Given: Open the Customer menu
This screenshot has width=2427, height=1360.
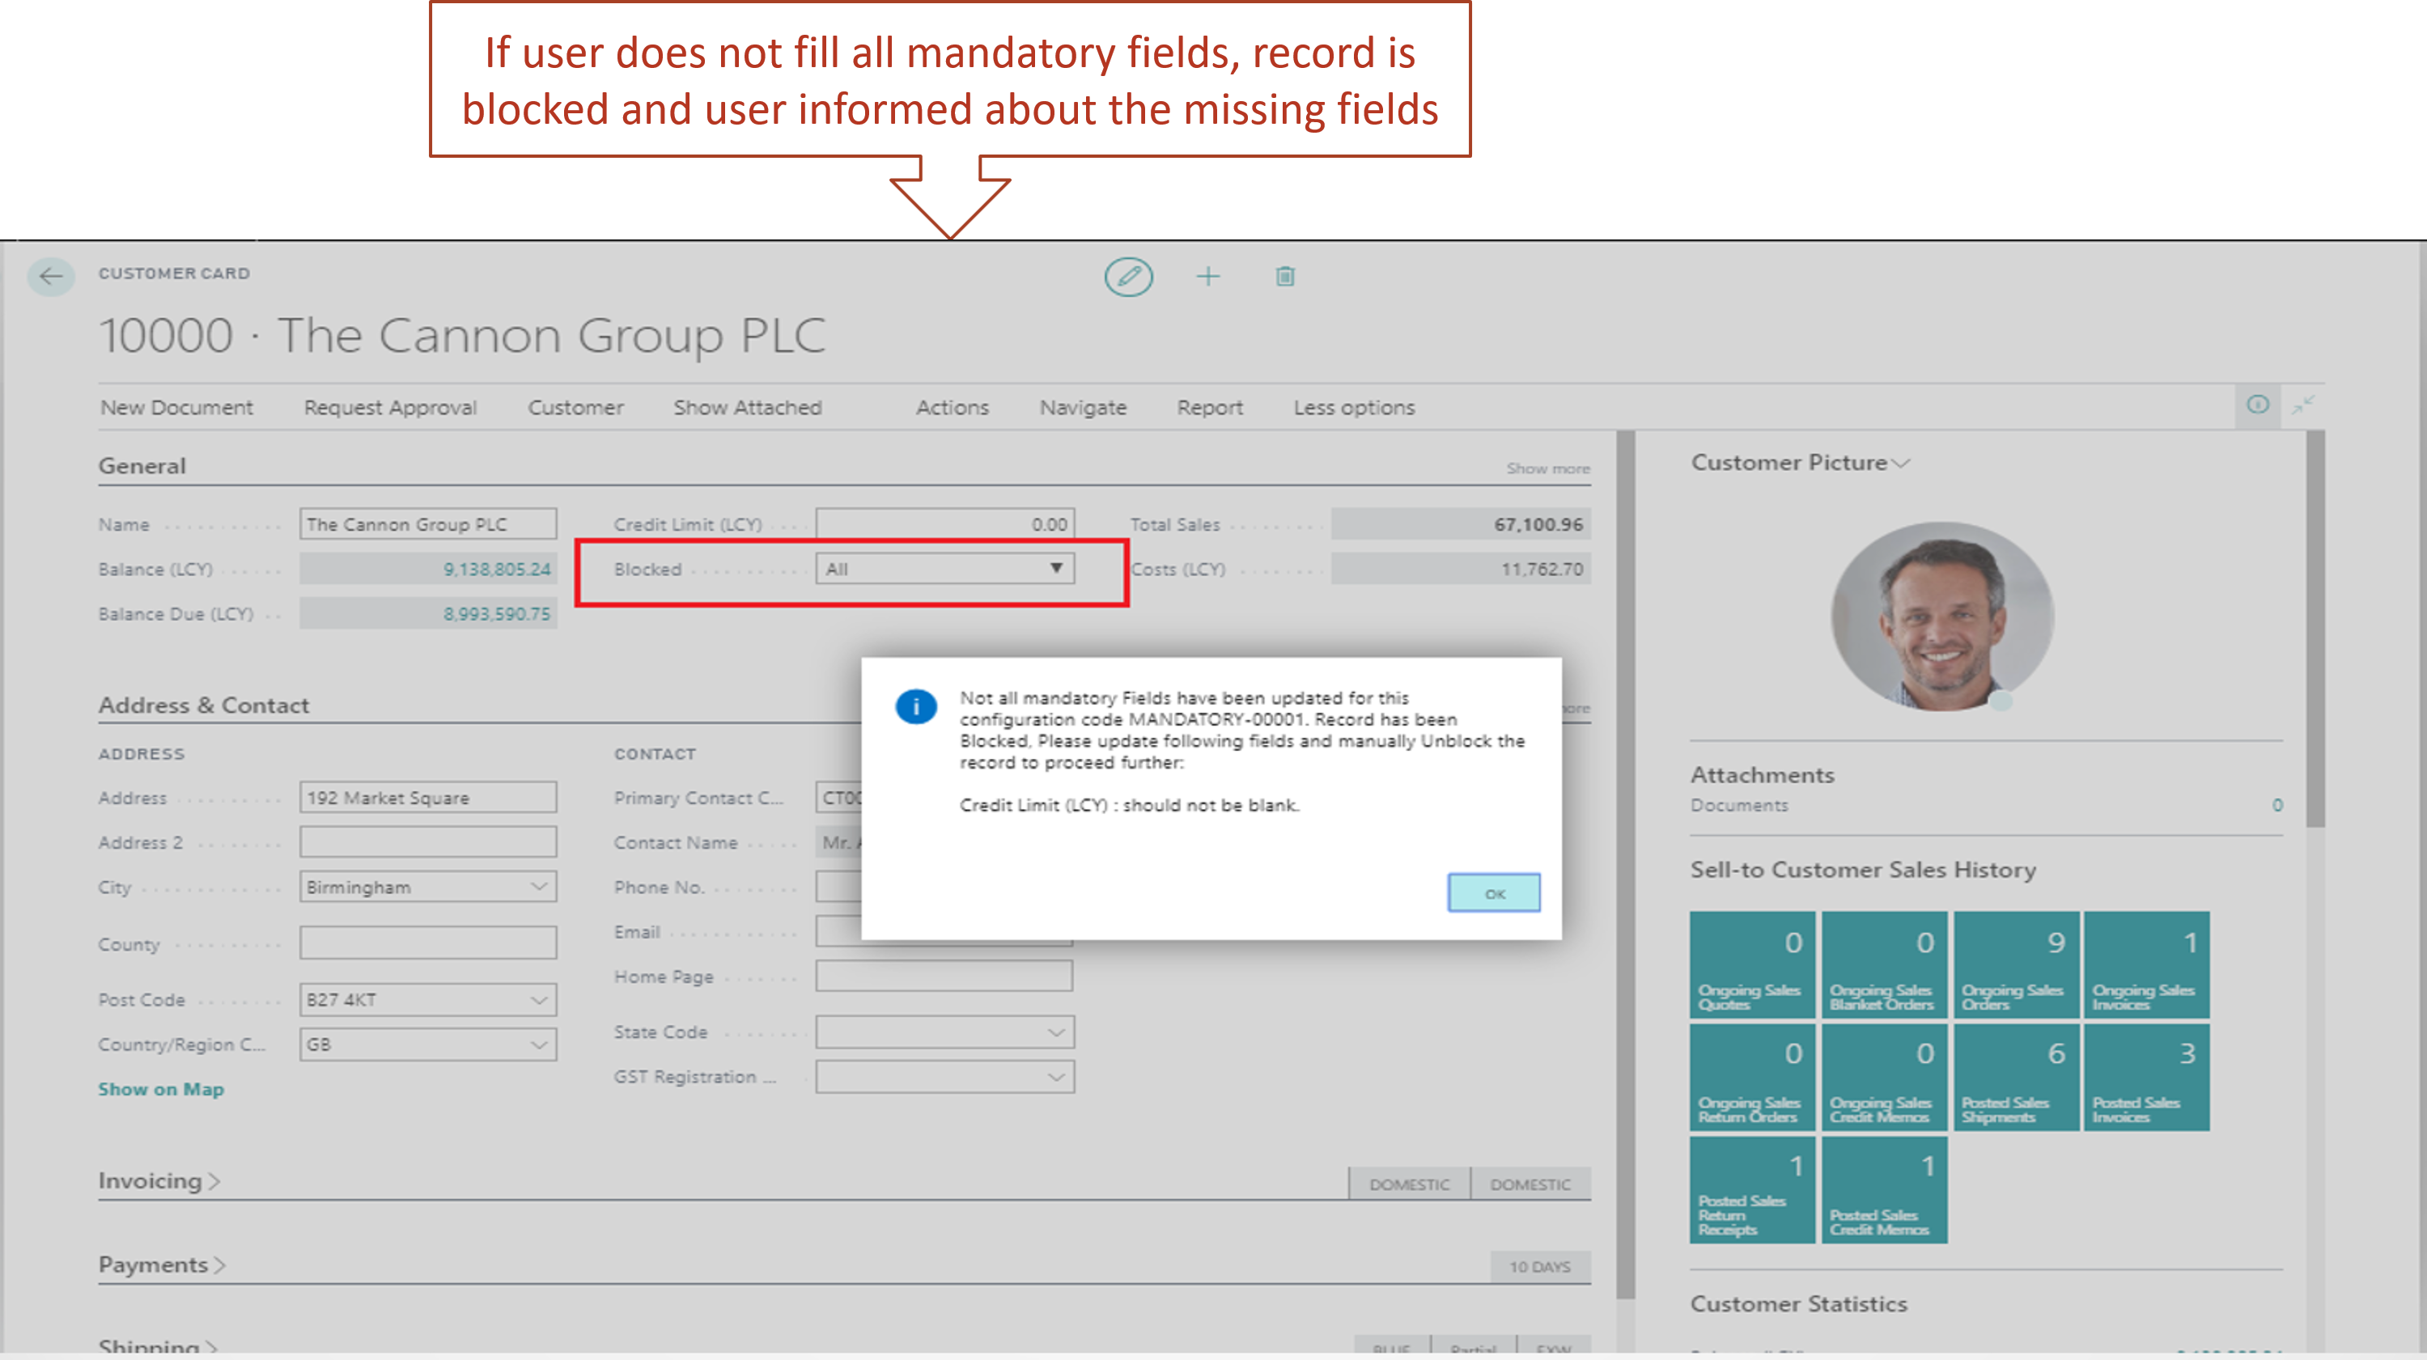Looking at the screenshot, I should point(575,407).
